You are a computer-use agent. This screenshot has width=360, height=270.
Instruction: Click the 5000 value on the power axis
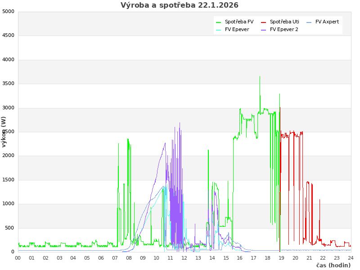tap(9, 11)
